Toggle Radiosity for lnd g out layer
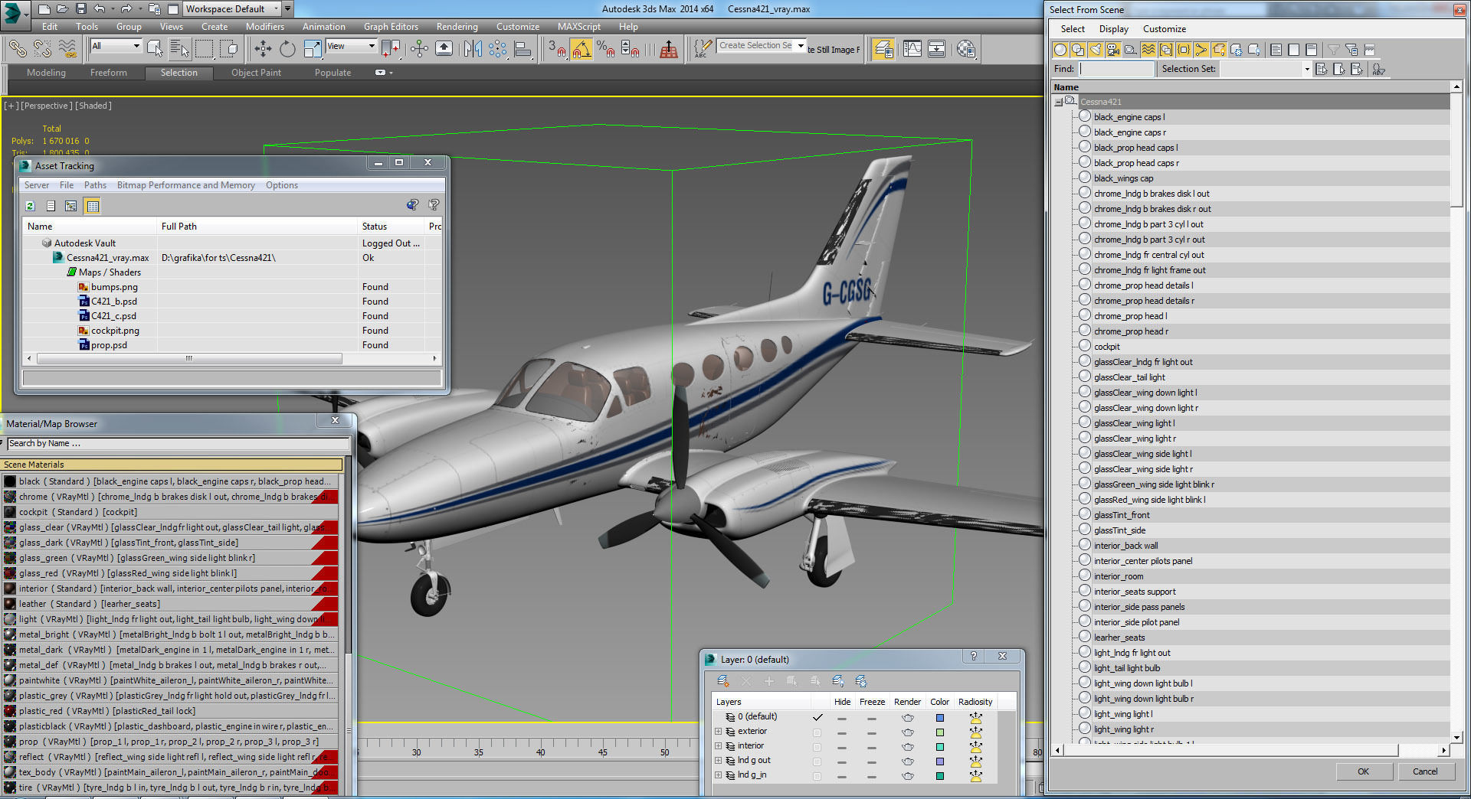The image size is (1471, 799). click(975, 761)
